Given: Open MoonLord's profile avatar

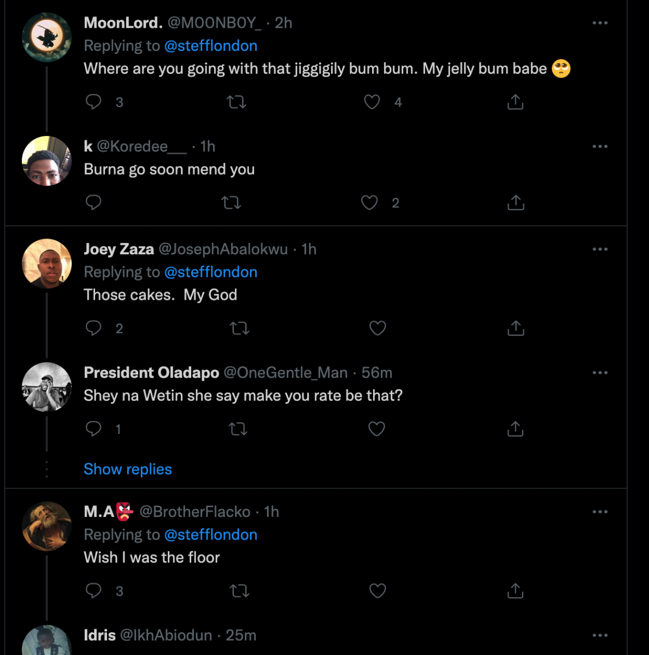Looking at the screenshot, I should (46, 37).
